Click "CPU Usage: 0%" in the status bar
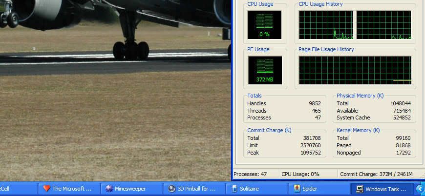The width and height of the screenshot is (425, 196). (x=301, y=174)
